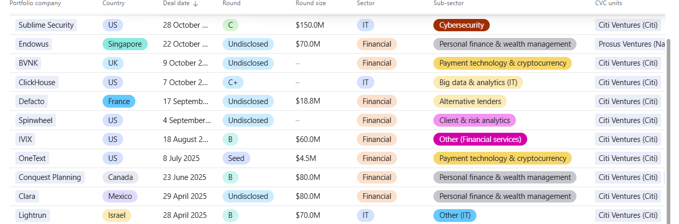Screen dimensions: 679x224
Task: Open the Conquest Planning entry
Action: coord(50,177)
